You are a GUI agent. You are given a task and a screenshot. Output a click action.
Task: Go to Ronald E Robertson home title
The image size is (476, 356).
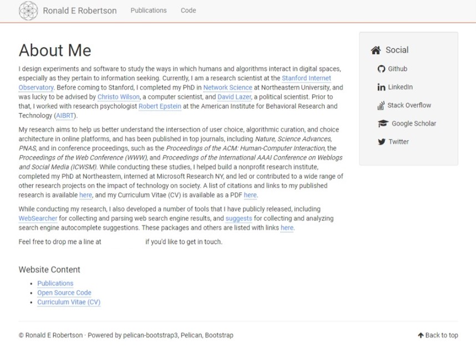[x=80, y=11]
